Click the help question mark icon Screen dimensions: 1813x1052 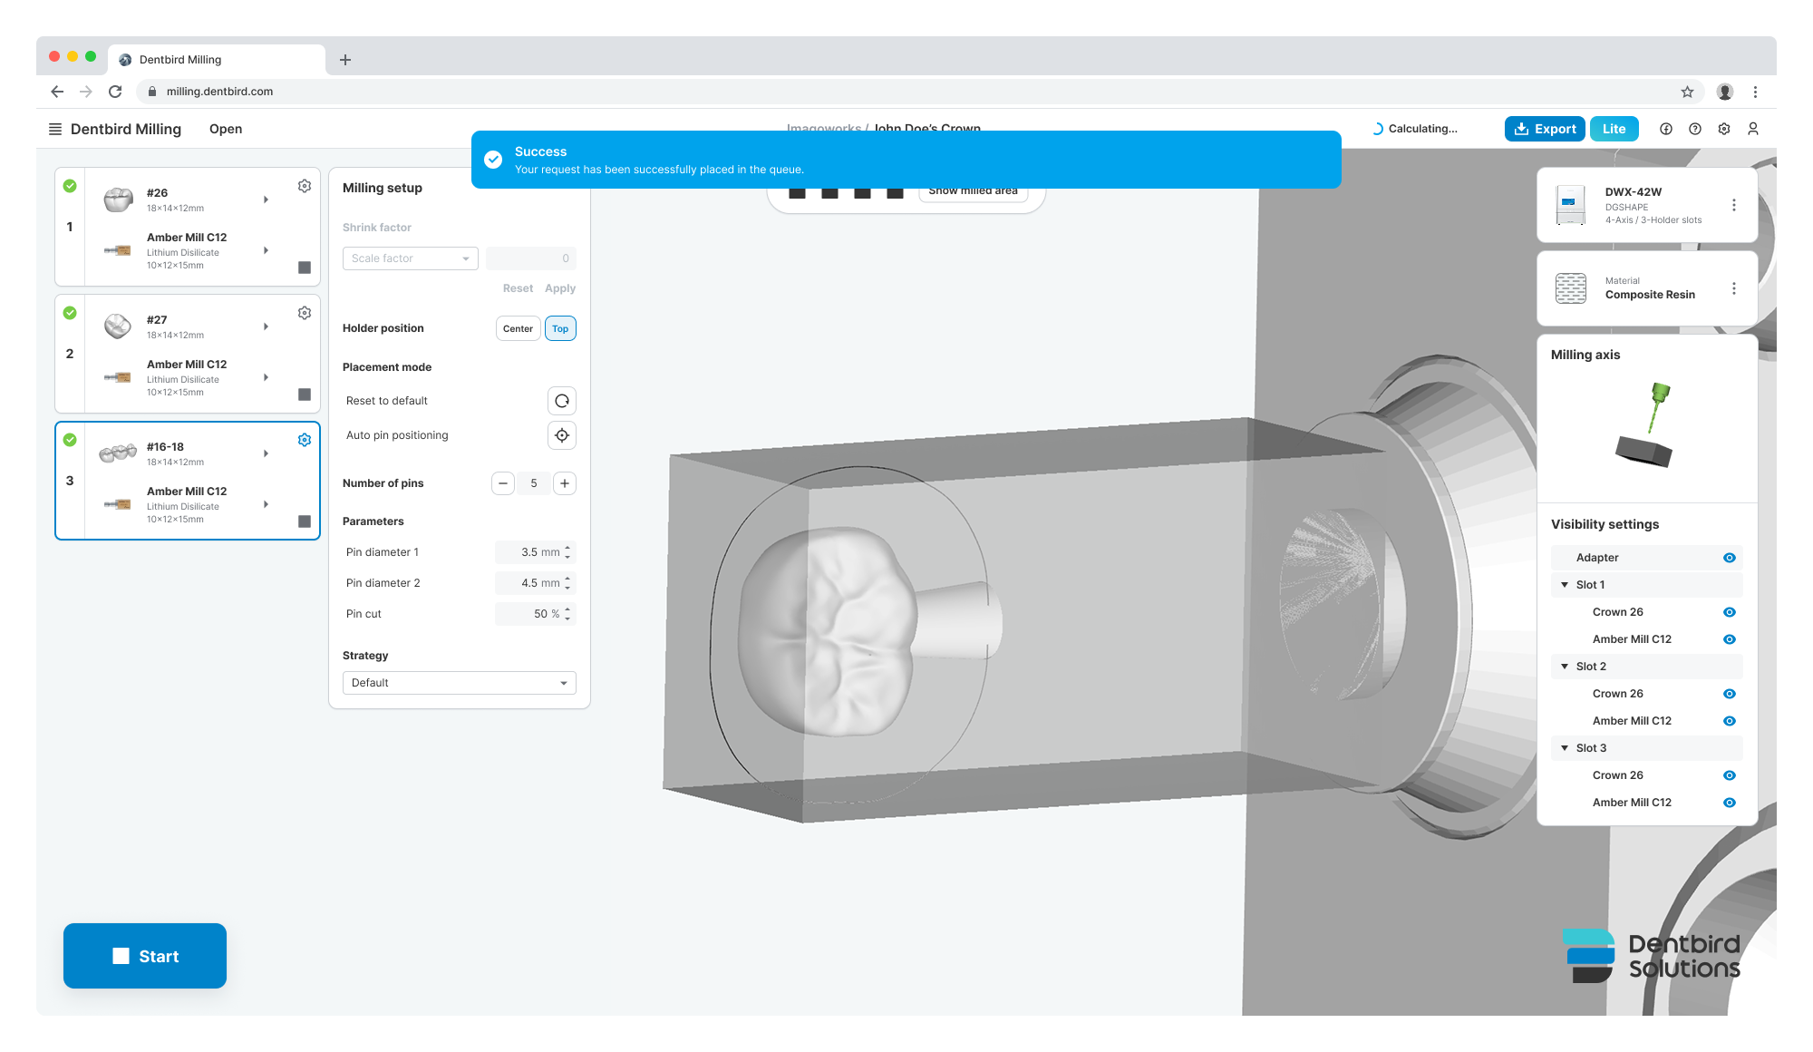[1695, 129]
